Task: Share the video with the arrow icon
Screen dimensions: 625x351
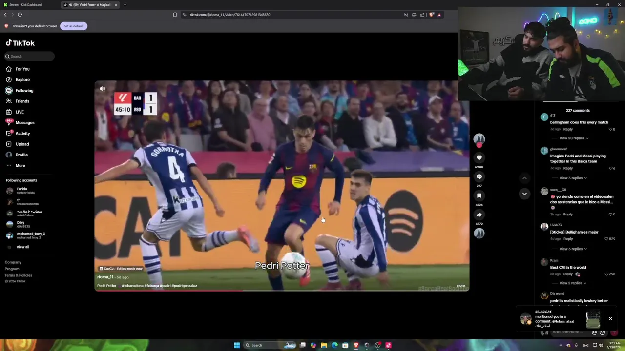Action: (x=479, y=214)
